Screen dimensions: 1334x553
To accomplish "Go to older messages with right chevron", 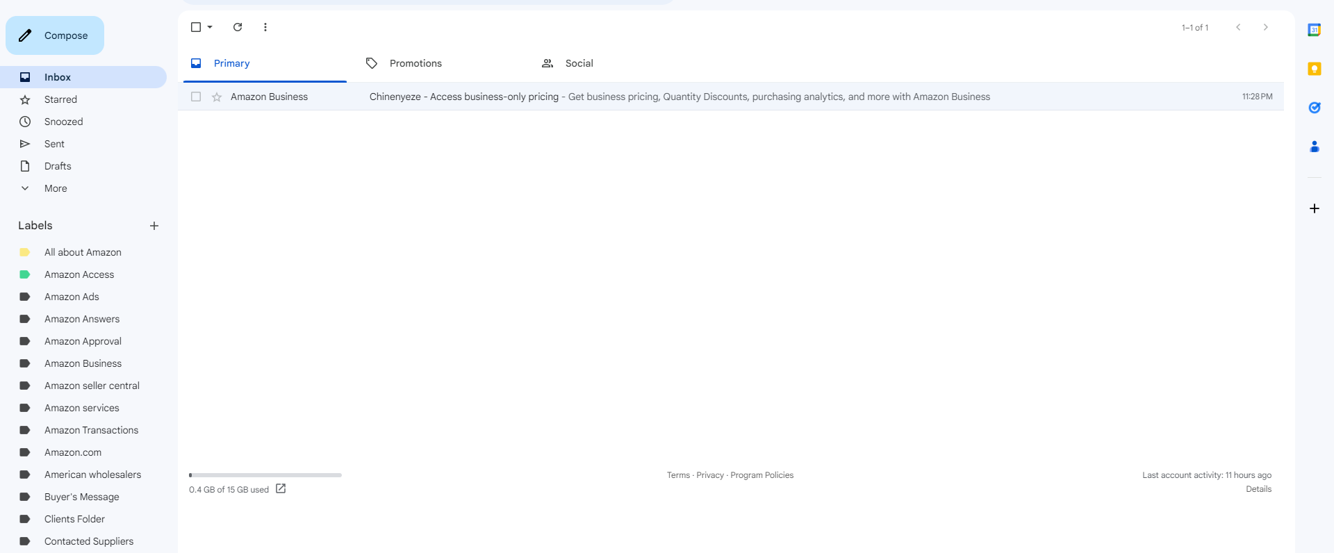I will 1266,27.
